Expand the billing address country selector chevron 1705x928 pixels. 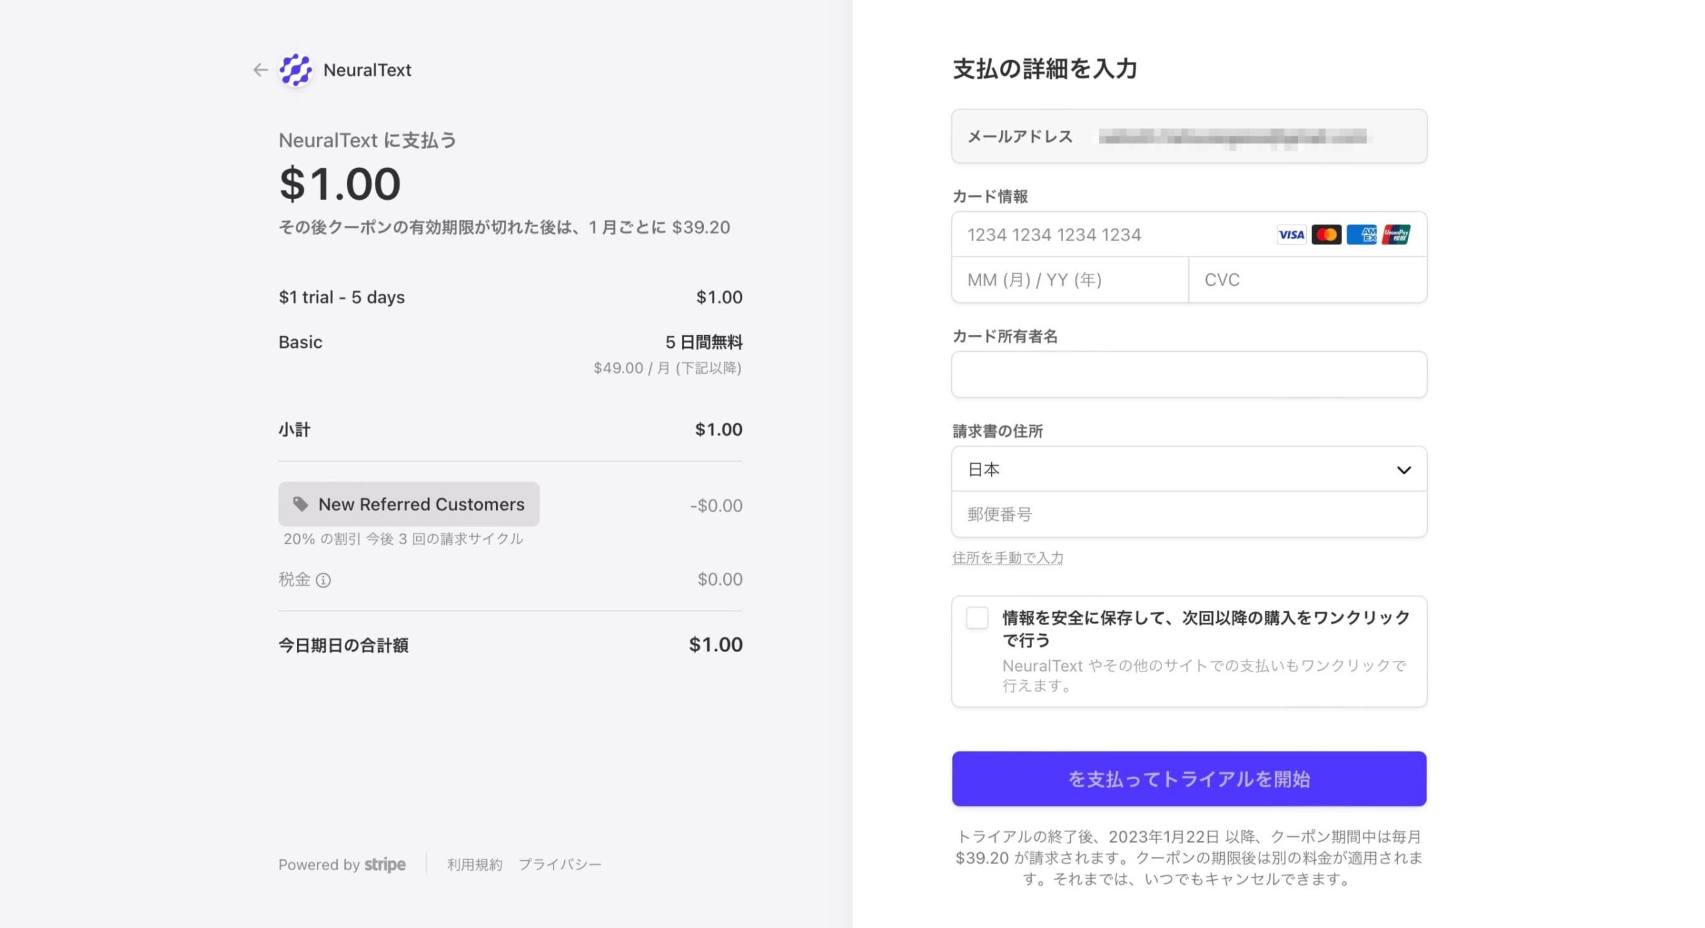tap(1404, 469)
